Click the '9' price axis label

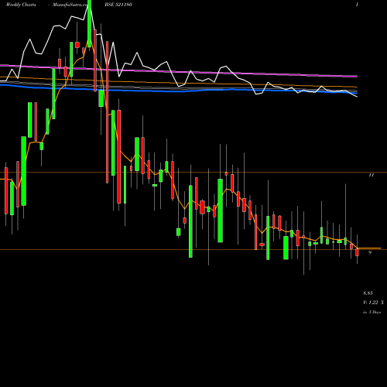tap(370, 252)
